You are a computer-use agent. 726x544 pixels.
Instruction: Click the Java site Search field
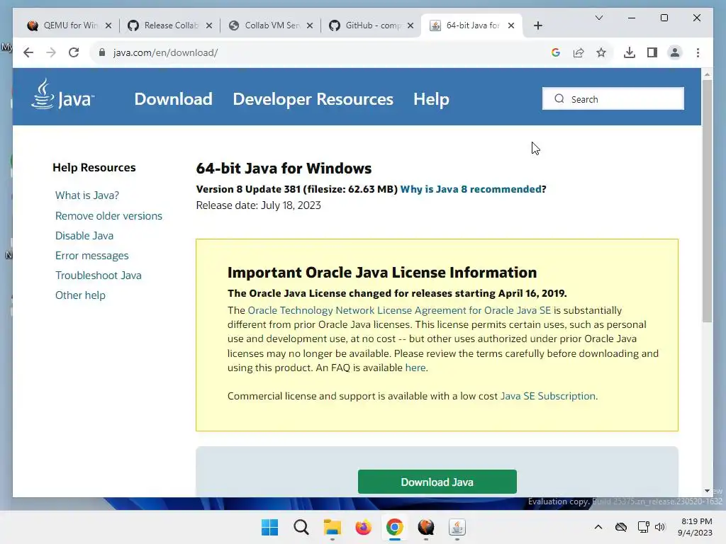(613, 98)
